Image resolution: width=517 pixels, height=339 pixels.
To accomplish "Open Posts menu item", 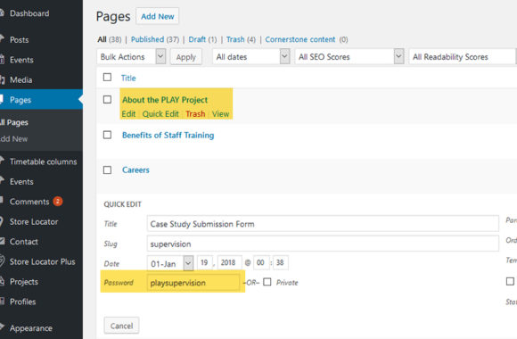I will coord(19,40).
